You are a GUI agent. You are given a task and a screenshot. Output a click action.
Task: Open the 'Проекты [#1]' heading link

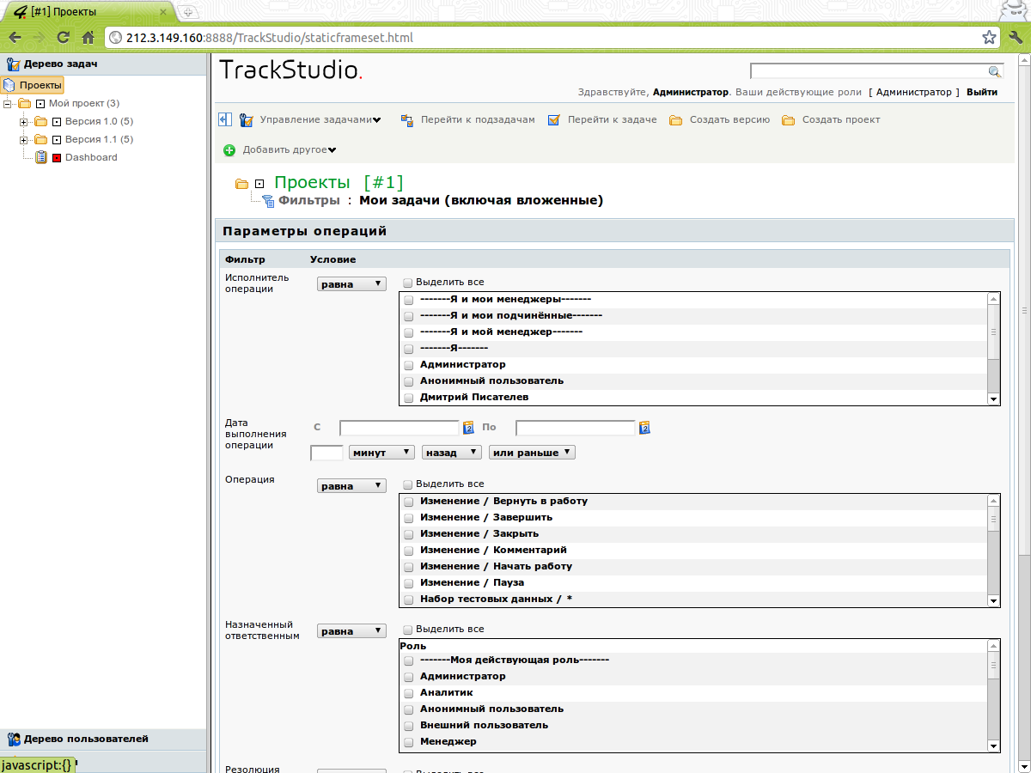pyautogui.click(x=339, y=182)
